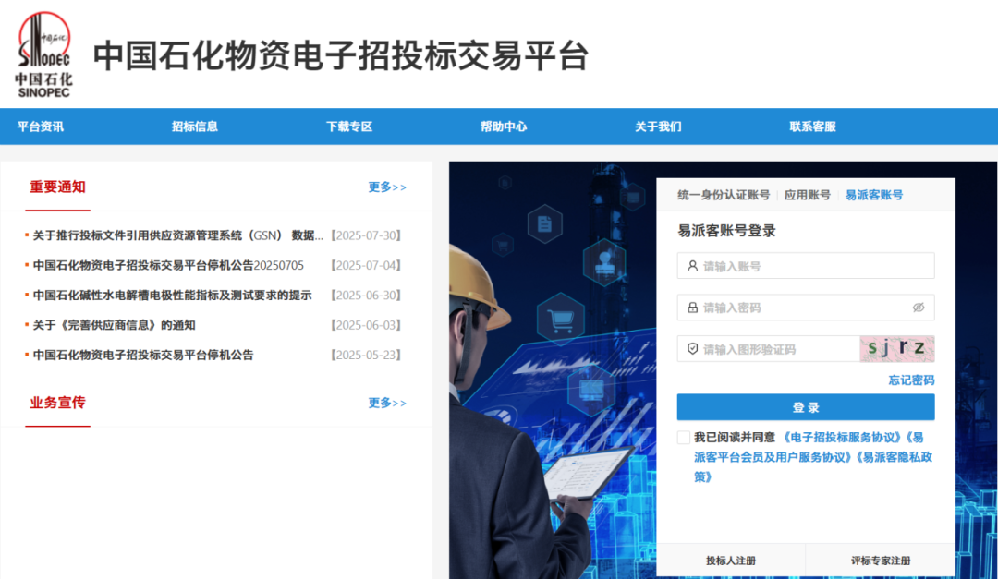This screenshot has height=579, width=998.
Task: Click the date 【2025-07-30】
Action: (365, 235)
